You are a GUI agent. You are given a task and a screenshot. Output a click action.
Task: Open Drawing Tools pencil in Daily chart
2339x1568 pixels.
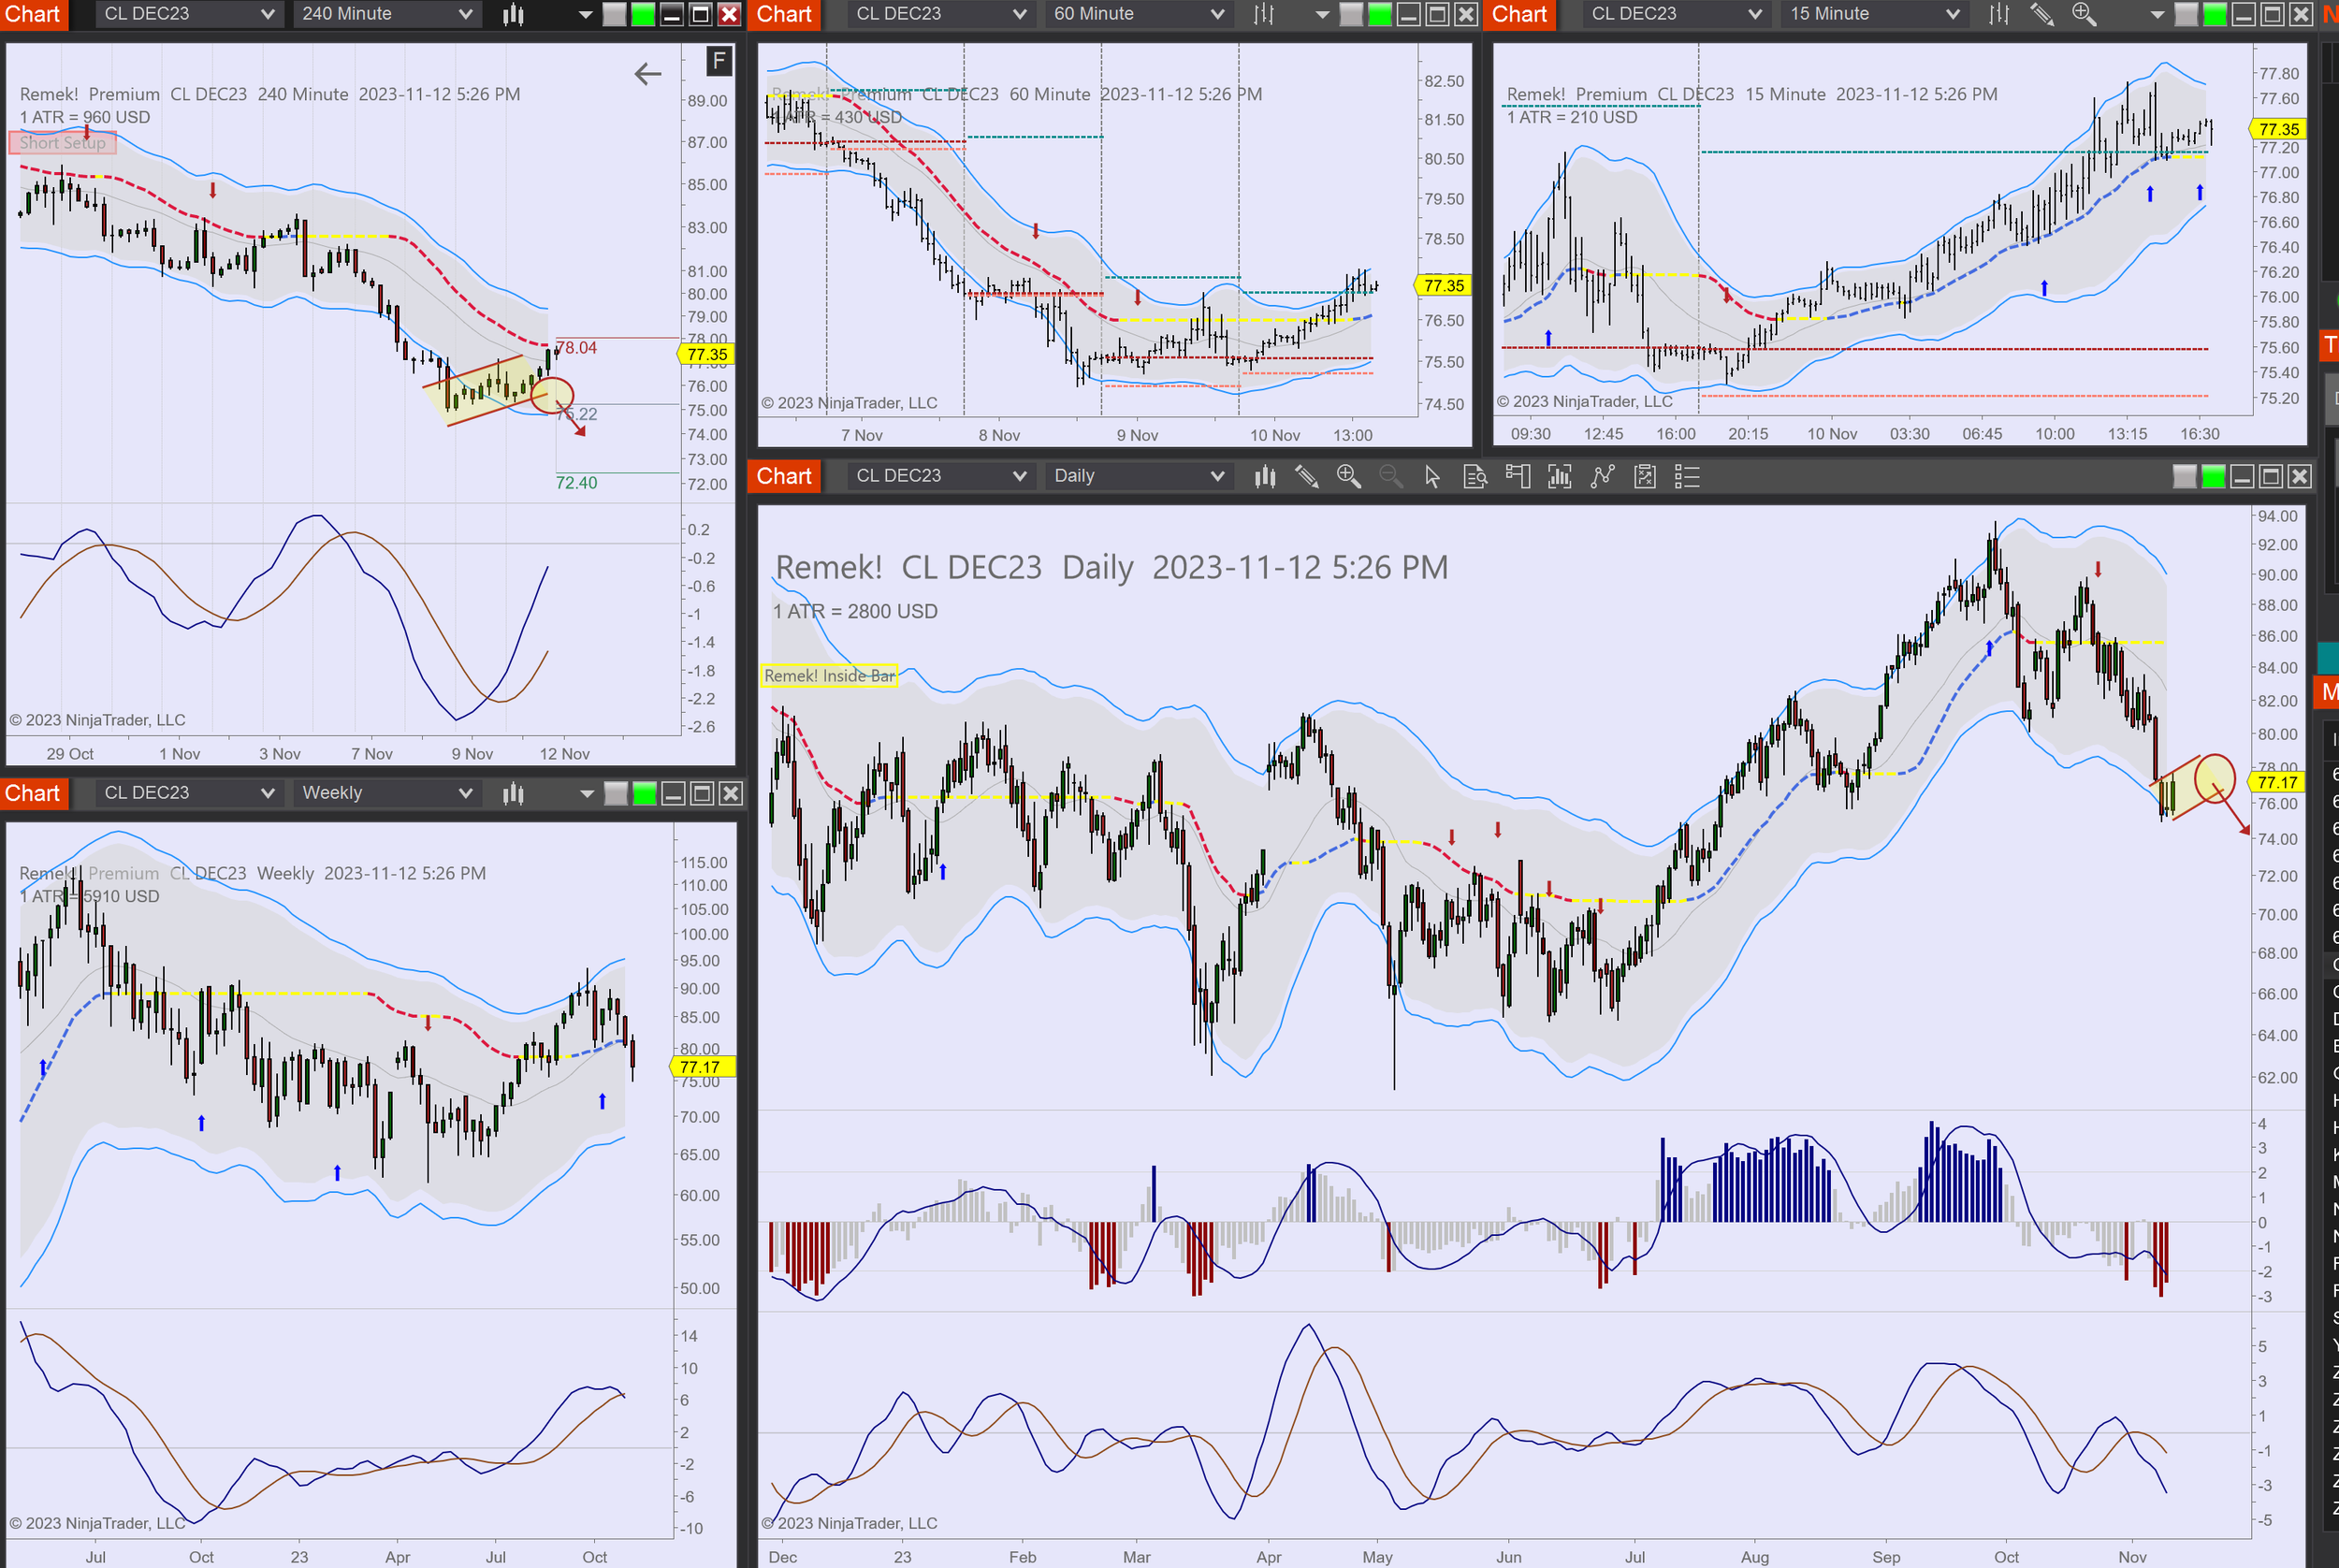[x=1306, y=477]
